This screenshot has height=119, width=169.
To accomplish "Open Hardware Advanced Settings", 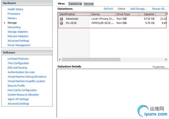I will coord(18,41).
